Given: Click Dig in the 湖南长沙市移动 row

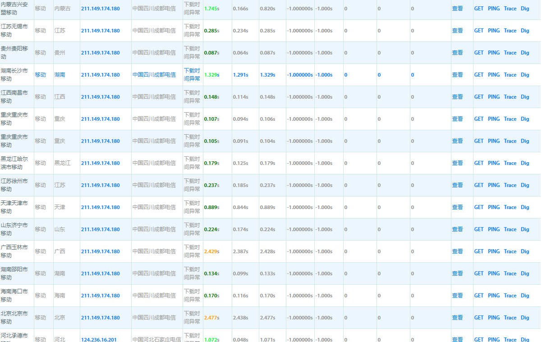Looking at the screenshot, I should (525, 75).
